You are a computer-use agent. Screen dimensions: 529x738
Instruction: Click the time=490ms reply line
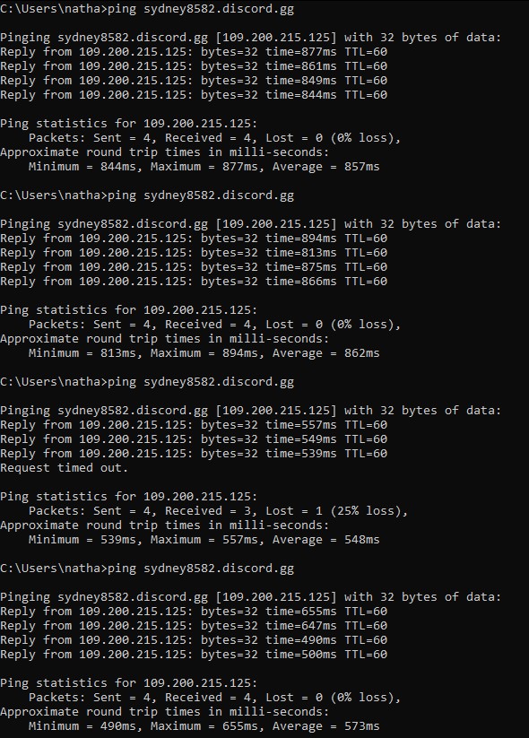pos(194,640)
